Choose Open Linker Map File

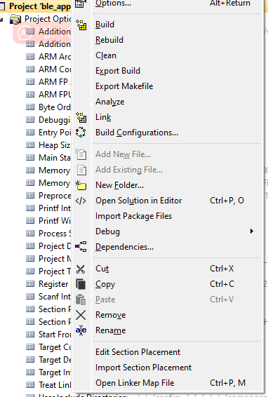click(x=135, y=383)
